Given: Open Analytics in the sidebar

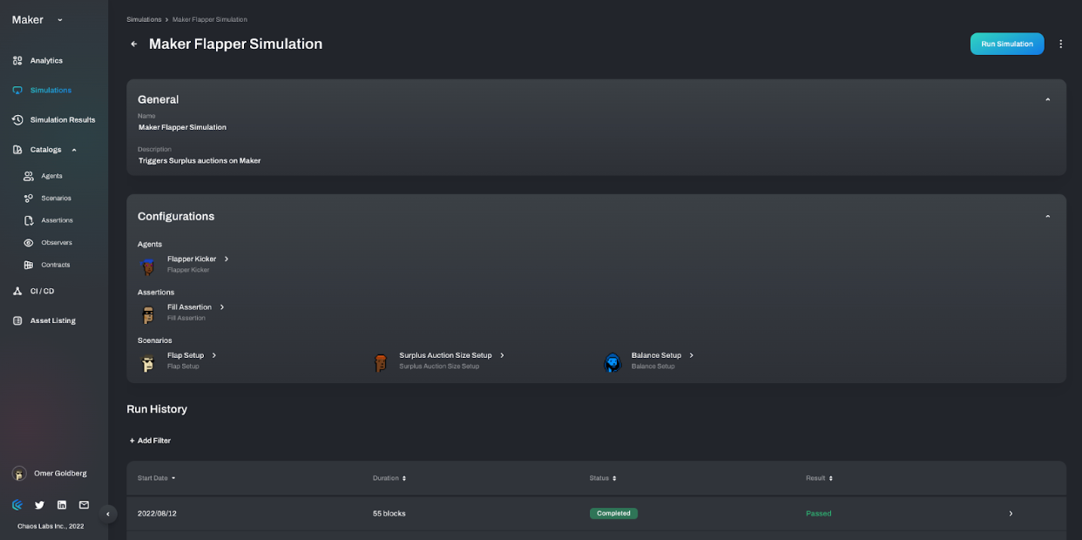Looking at the screenshot, I should pyautogui.click(x=46, y=61).
